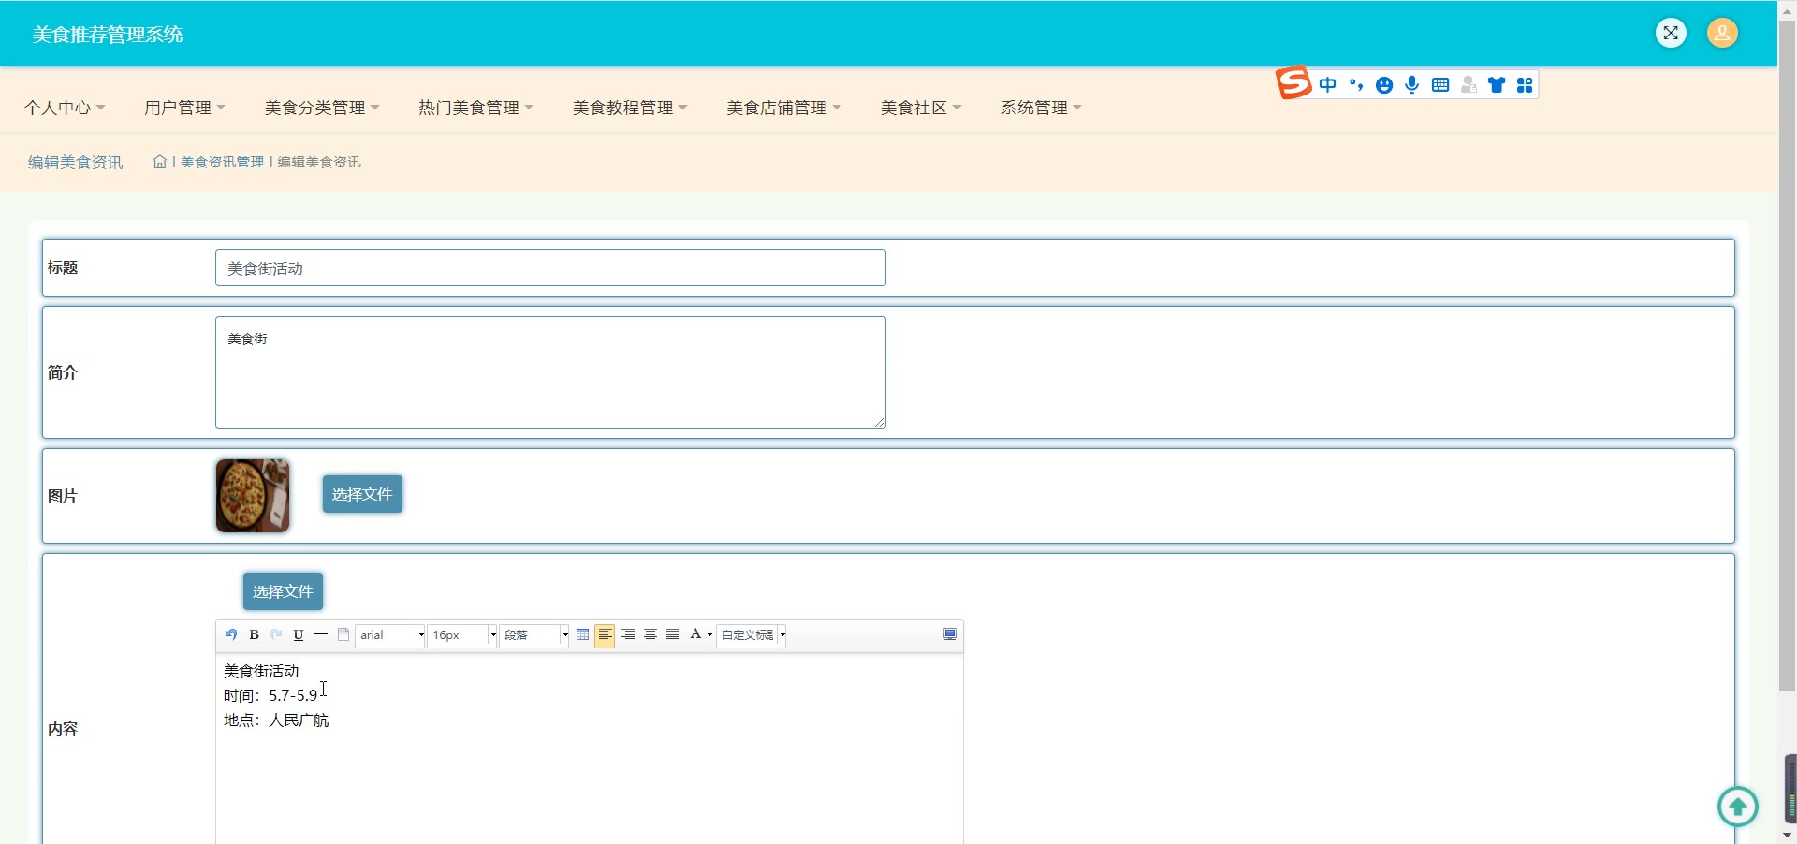Select right text alignment
The width and height of the screenshot is (1797, 844).
click(628, 634)
